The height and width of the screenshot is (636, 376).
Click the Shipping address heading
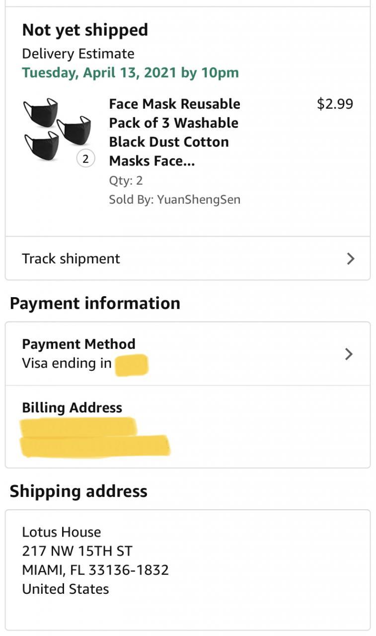click(x=78, y=491)
